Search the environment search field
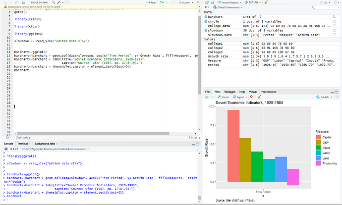 tap(324, 7)
